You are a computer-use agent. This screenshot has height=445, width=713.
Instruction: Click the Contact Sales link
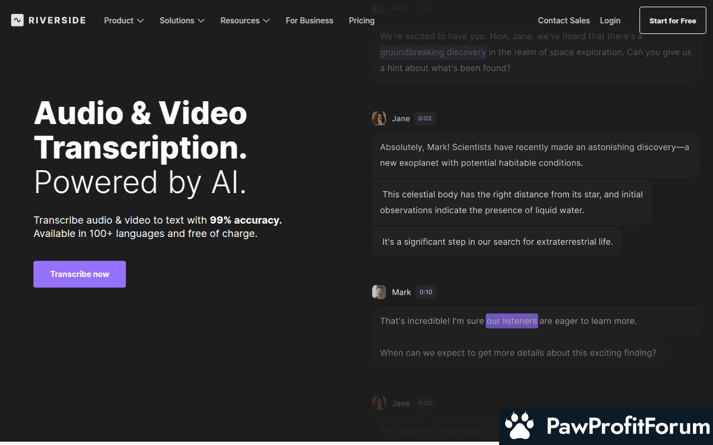(564, 21)
